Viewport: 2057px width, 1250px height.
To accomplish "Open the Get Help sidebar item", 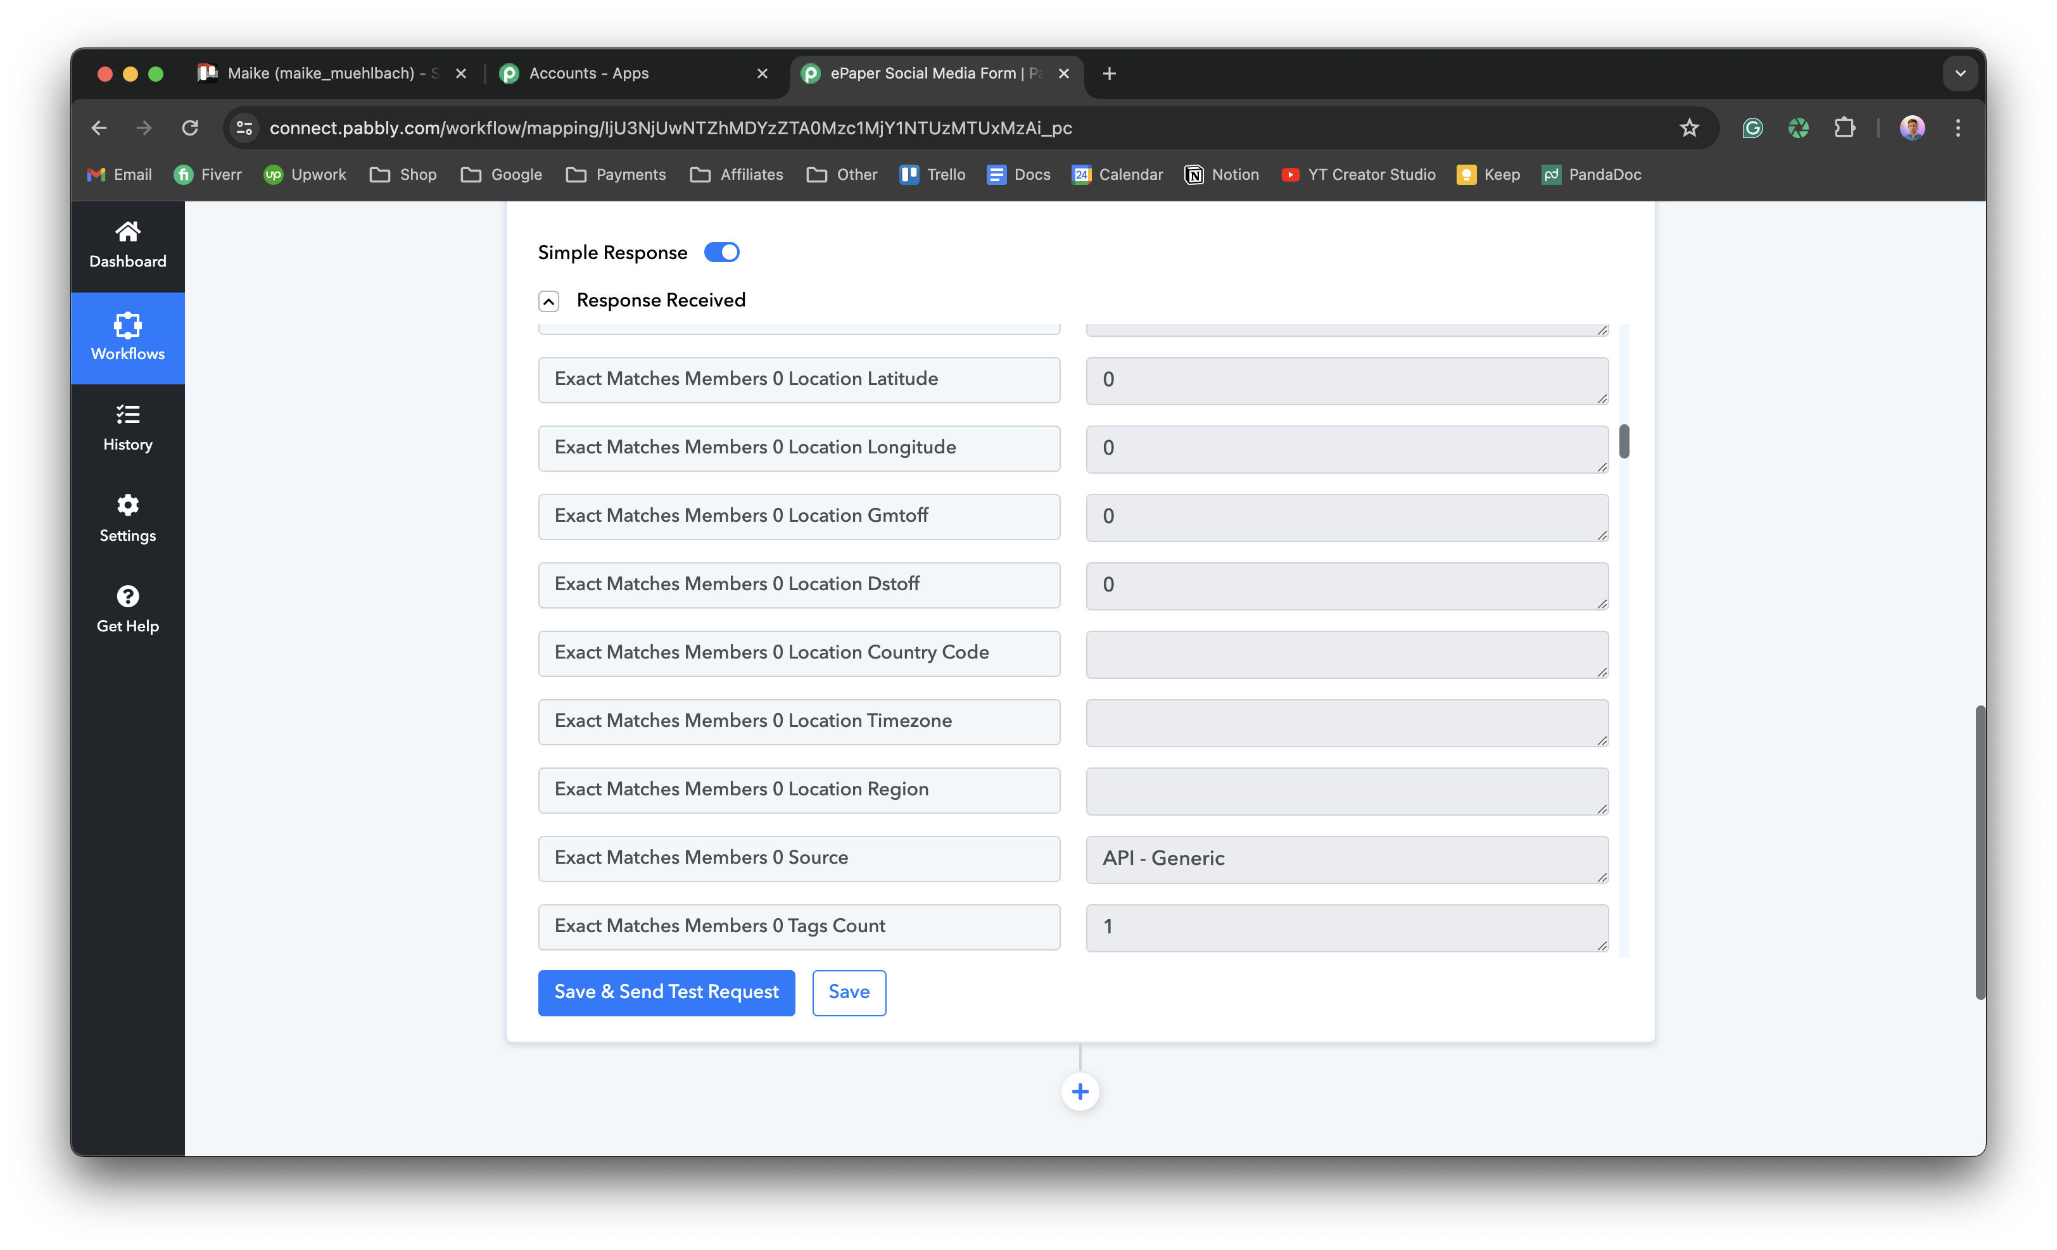I will click(128, 610).
